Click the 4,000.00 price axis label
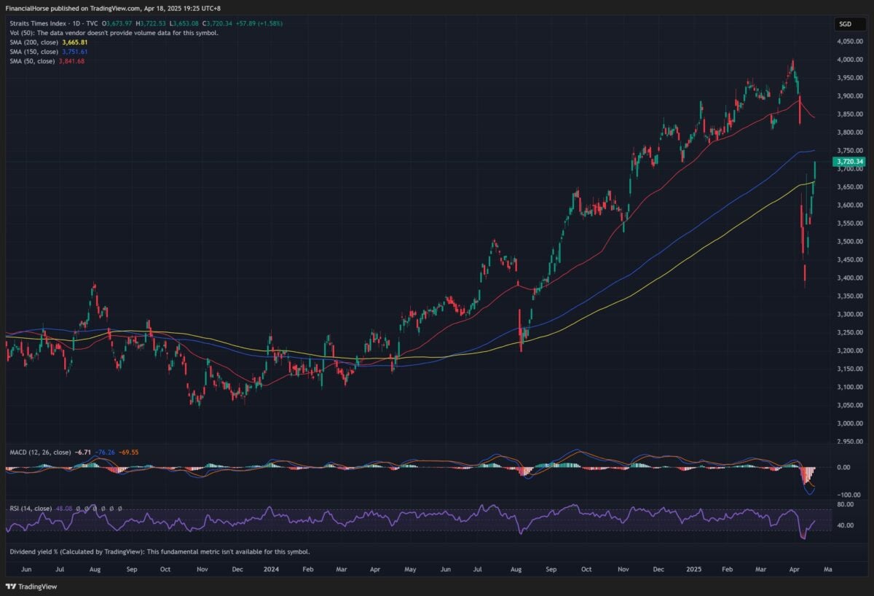The image size is (874, 596). point(850,60)
